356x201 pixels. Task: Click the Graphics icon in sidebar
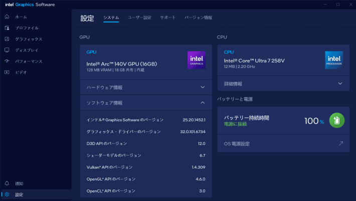coord(7,39)
